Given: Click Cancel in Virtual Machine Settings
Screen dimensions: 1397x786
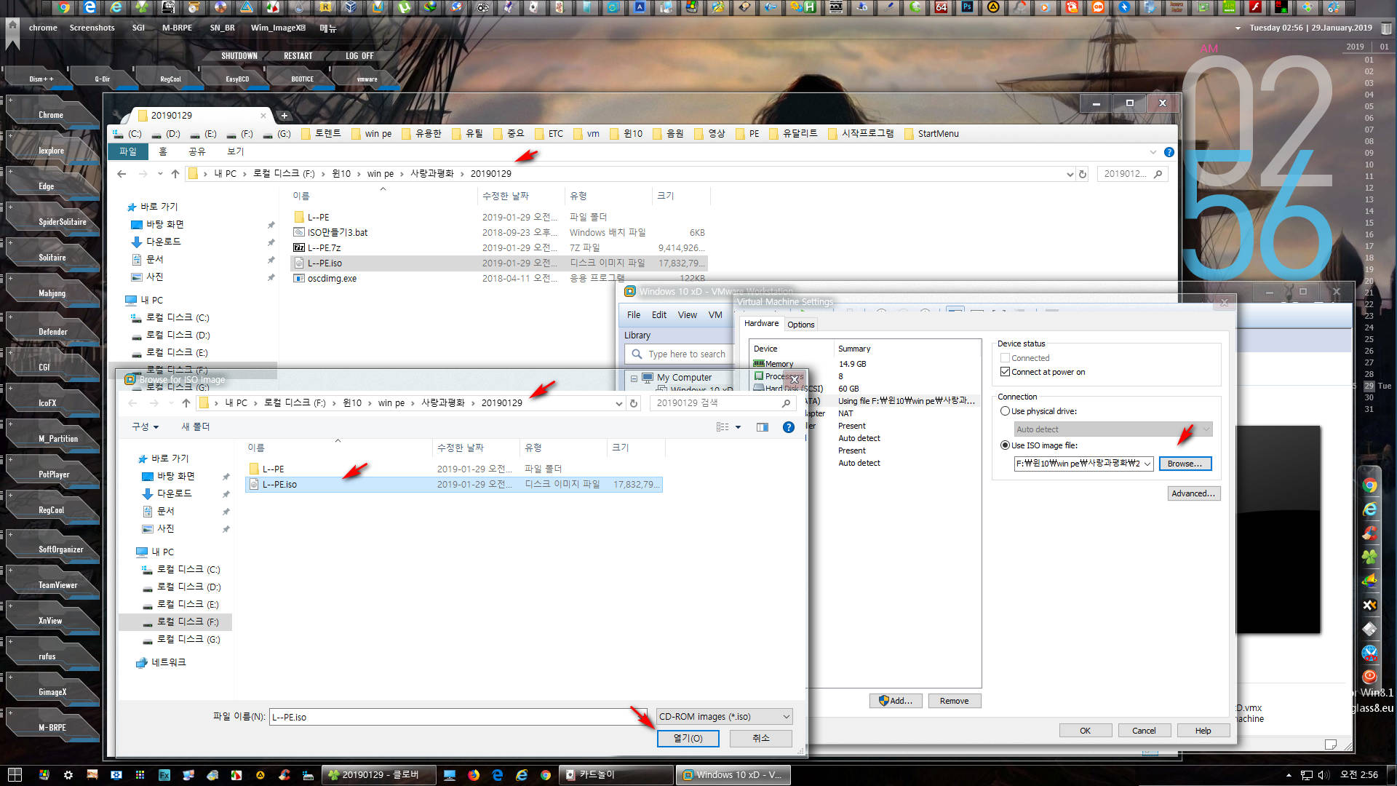Looking at the screenshot, I should (1144, 731).
